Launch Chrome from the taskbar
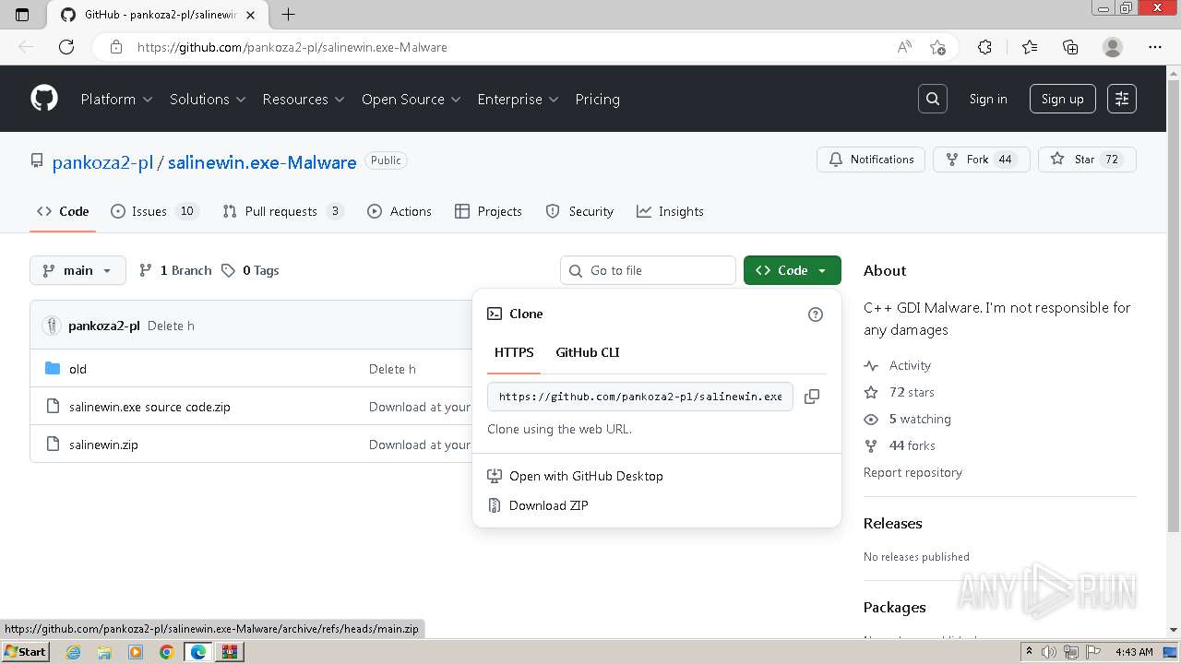 click(167, 652)
